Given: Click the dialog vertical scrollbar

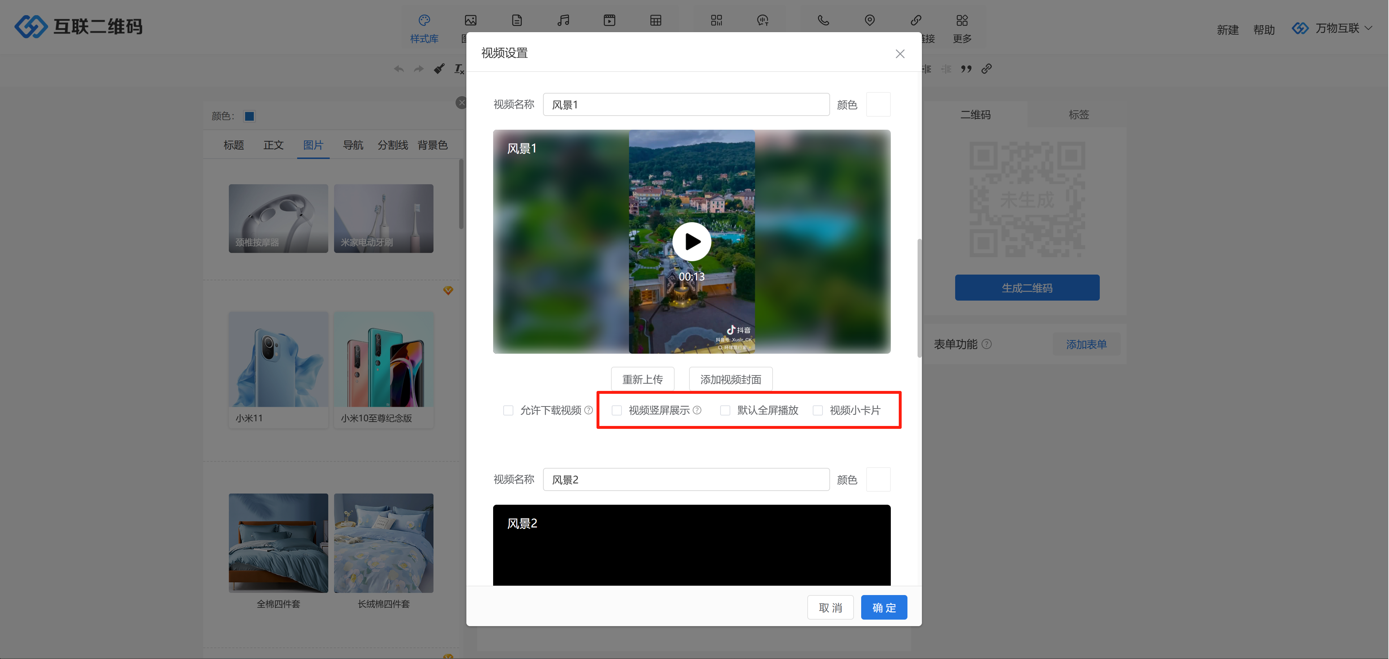Looking at the screenshot, I should (x=919, y=298).
